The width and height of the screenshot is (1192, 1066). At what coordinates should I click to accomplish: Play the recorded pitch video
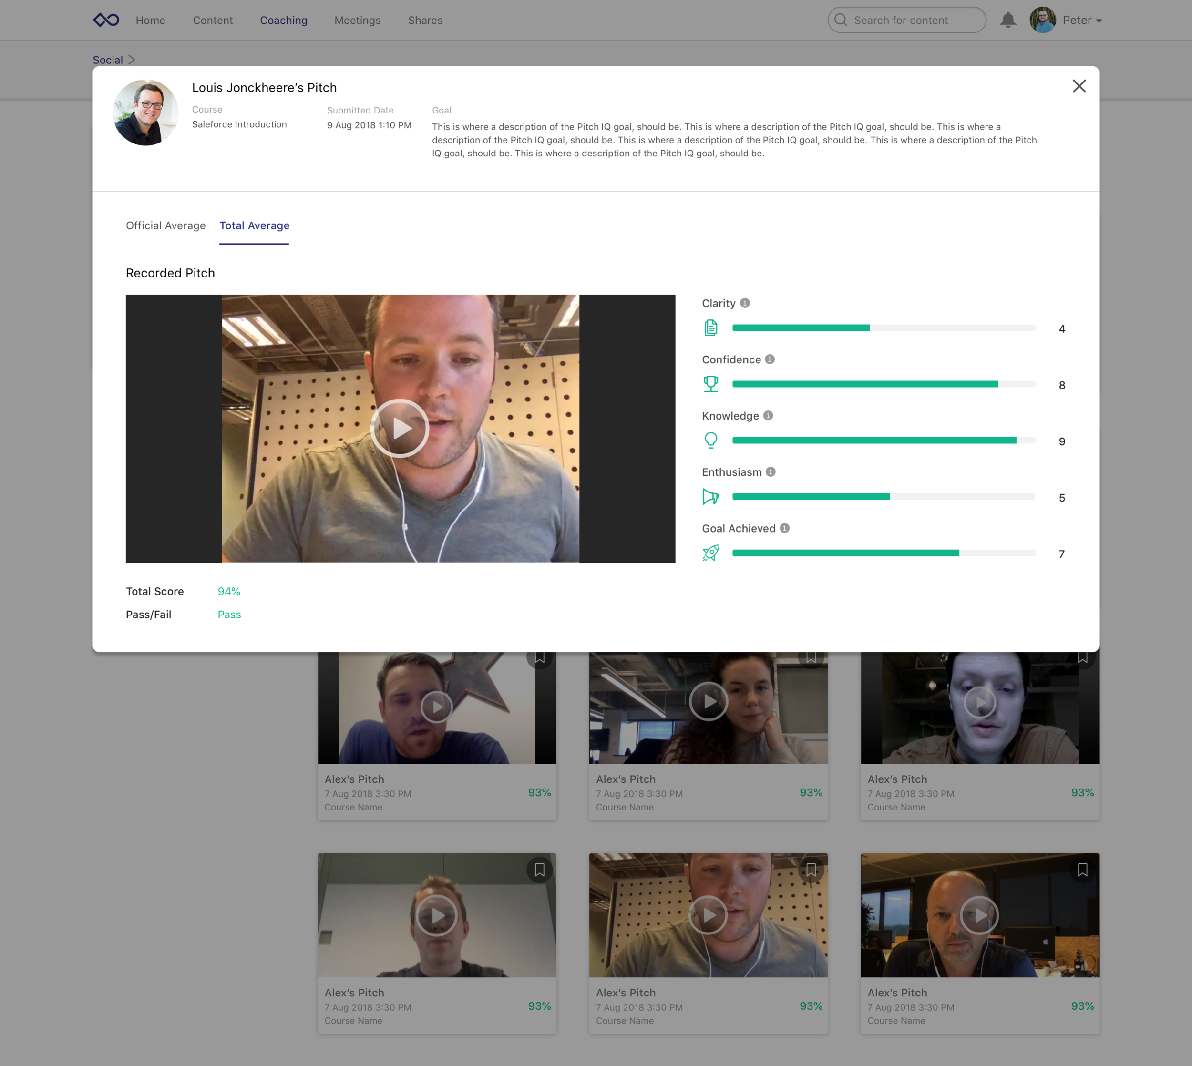coord(400,428)
